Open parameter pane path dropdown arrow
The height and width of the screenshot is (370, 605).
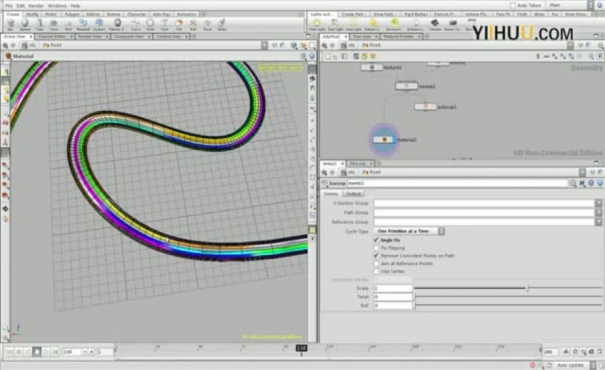point(582,172)
